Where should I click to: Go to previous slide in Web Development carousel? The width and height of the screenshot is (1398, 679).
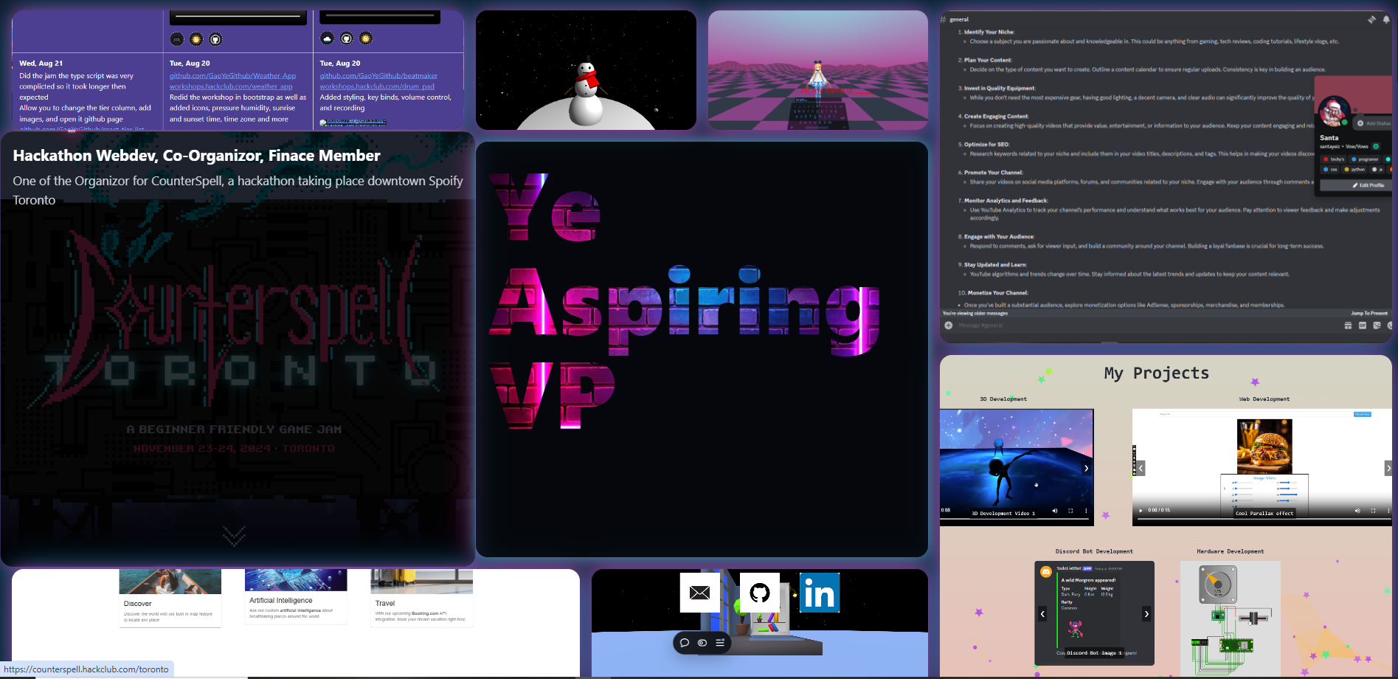click(1141, 468)
